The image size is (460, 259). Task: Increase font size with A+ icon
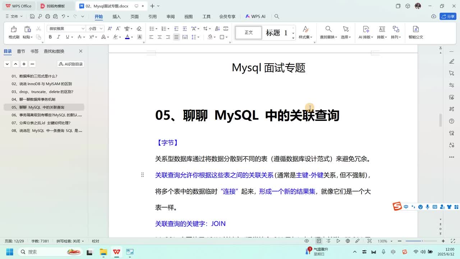pyautogui.click(x=110, y=29)
